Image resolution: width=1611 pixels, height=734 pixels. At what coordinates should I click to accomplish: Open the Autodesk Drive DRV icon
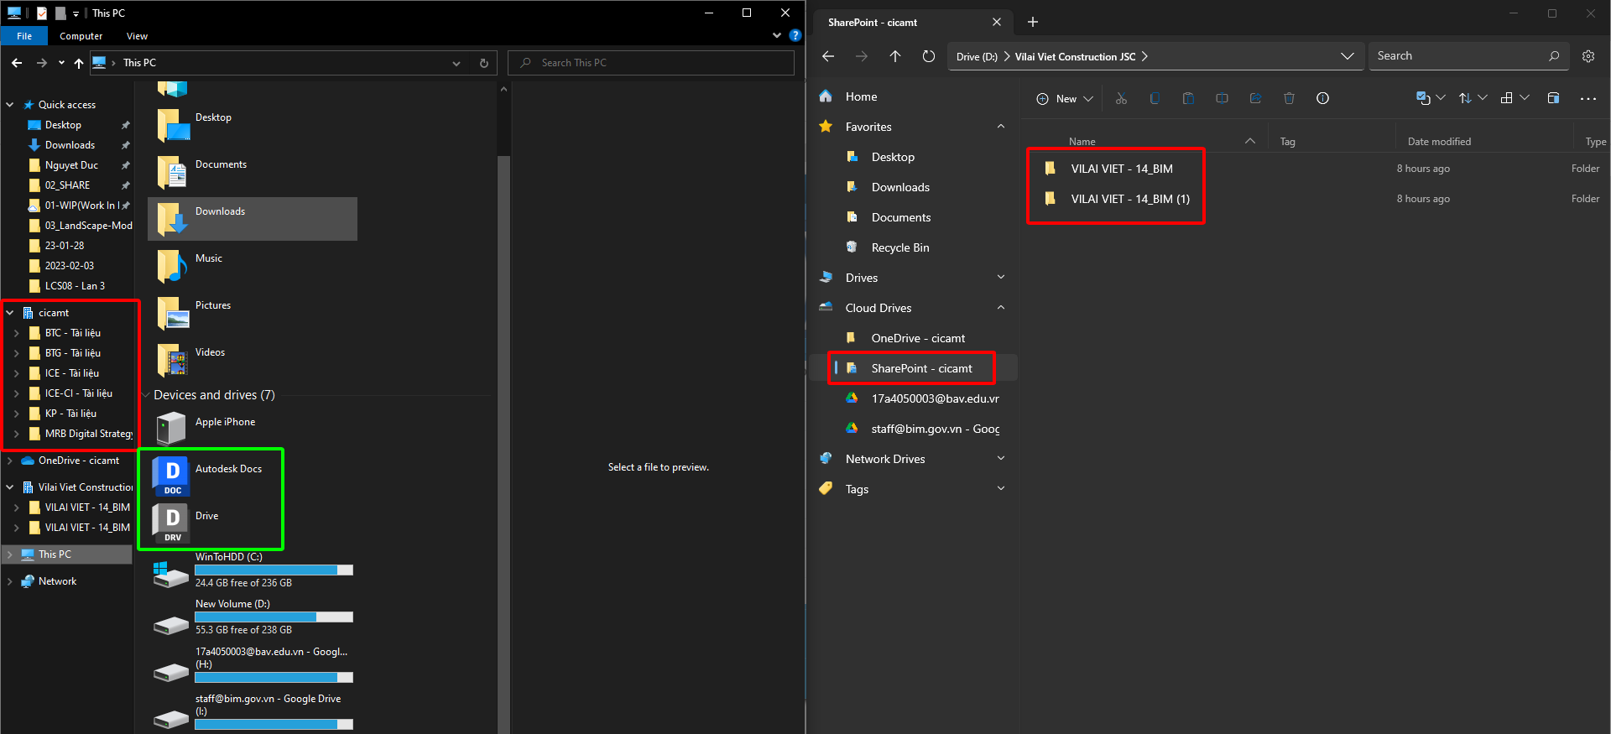coord(172,523)
